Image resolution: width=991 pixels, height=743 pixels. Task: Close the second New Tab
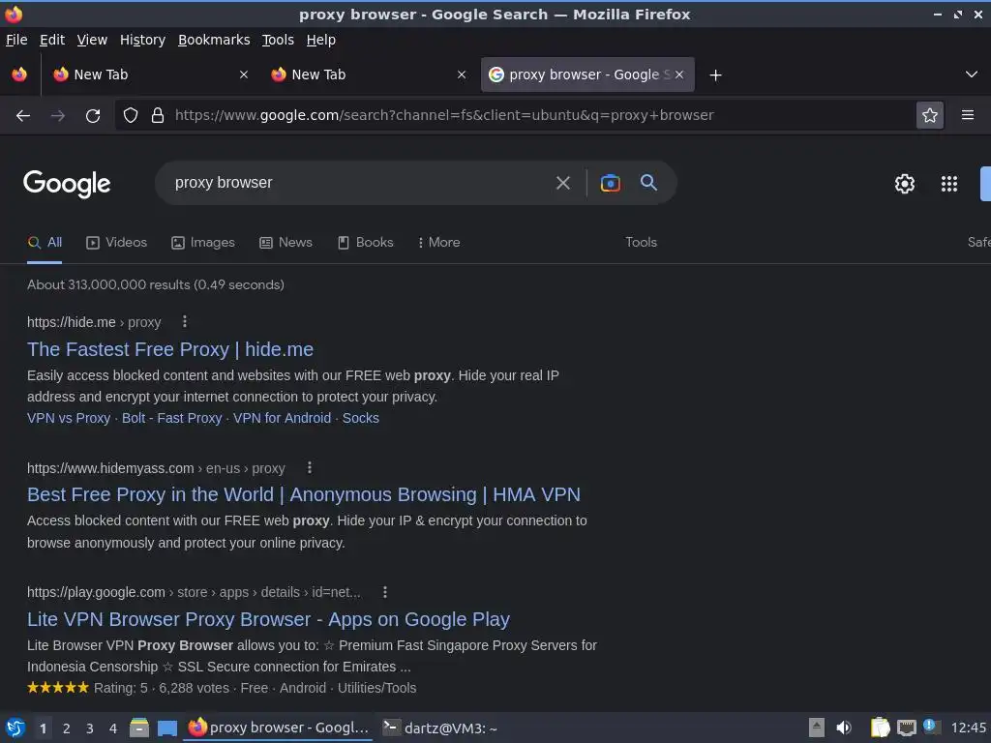(x=462, y=74)
